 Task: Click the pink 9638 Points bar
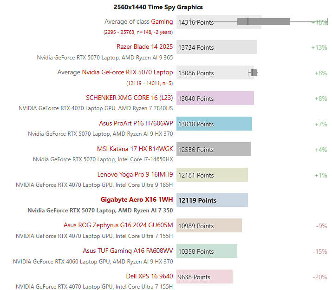point(204,277)
